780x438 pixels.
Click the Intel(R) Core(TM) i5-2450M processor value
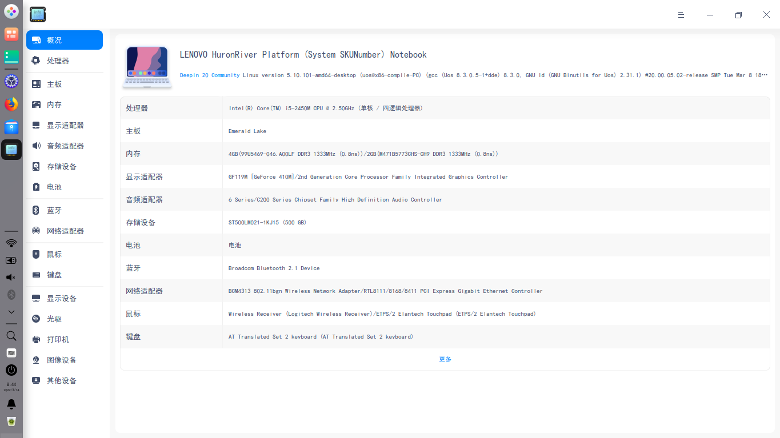coord(325,108)
